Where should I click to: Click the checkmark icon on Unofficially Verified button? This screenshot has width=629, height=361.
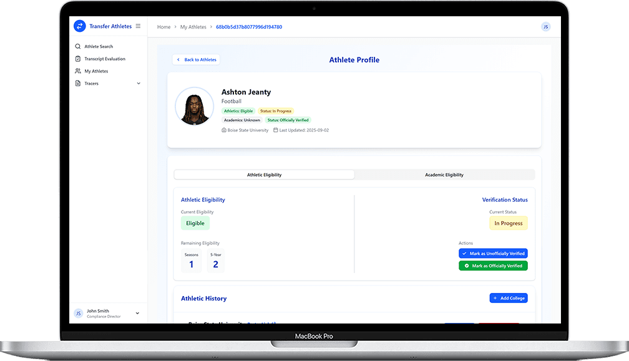tap(464, 254)
